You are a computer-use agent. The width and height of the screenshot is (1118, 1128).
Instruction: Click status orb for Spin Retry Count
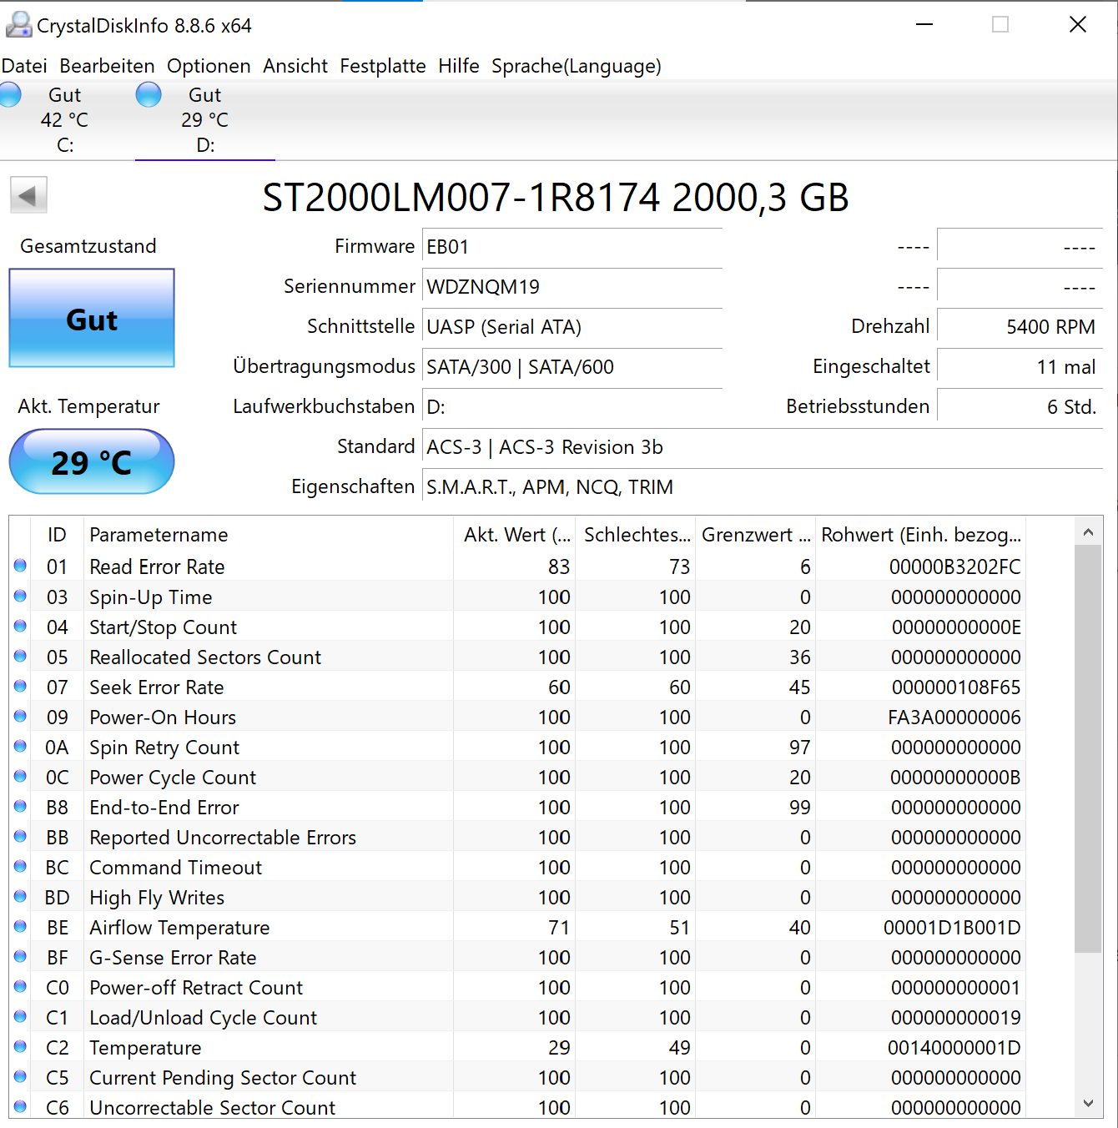pos(20,746)
